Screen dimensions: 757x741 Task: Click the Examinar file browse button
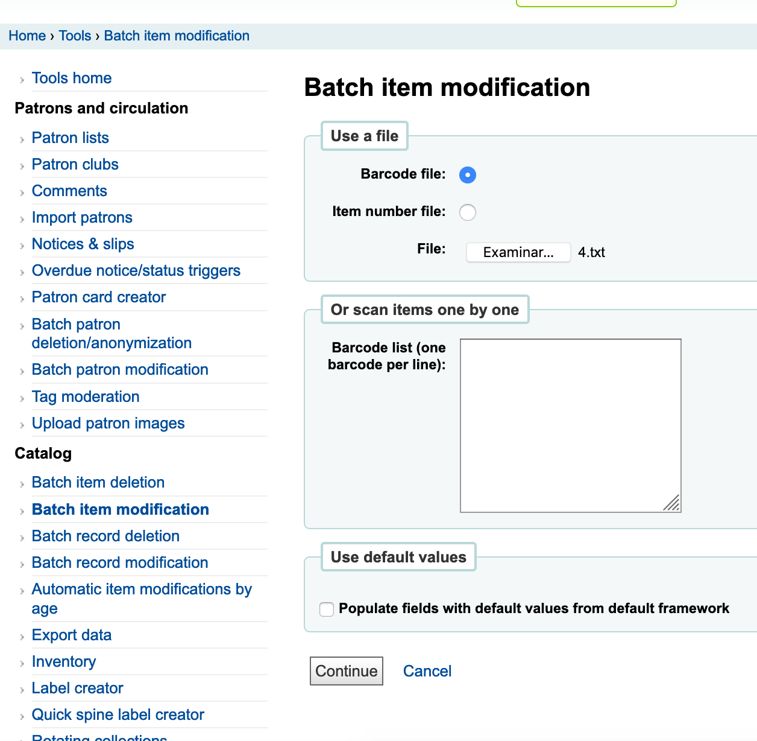tap(518, 252)
